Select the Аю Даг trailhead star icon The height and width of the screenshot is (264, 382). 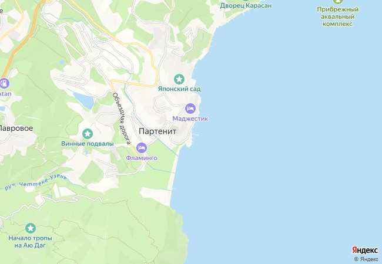(x=31, y=228)
